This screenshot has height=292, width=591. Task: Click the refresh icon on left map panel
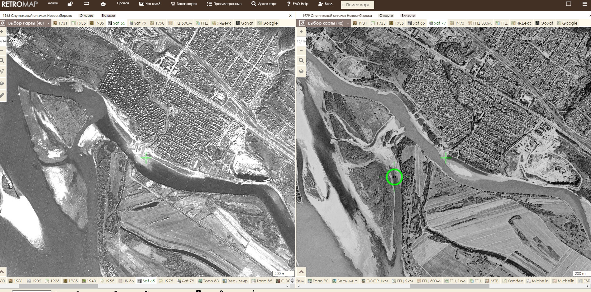pyautogui.click(x=3, y=23)
